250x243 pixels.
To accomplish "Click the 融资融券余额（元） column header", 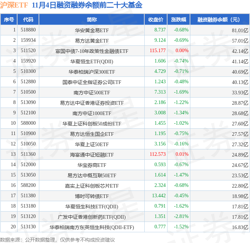I will (x=220, y=19).
